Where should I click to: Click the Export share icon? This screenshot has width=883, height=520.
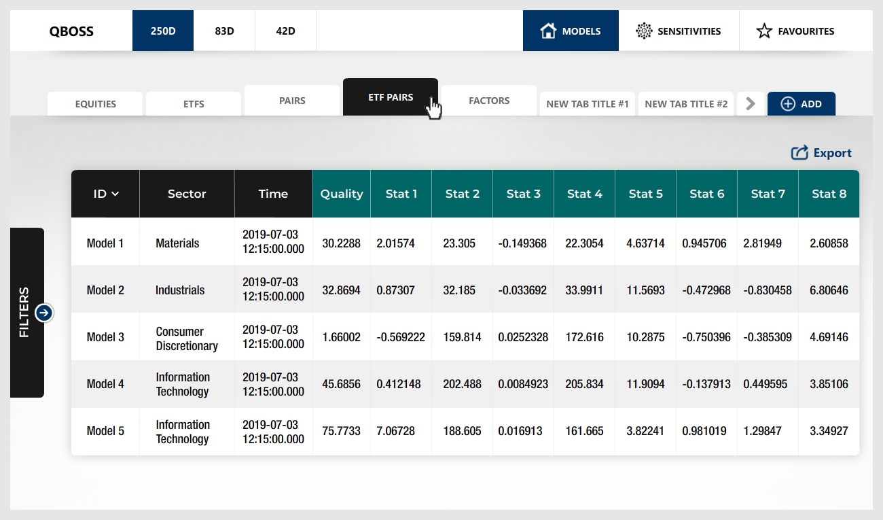tap(799, 153)
